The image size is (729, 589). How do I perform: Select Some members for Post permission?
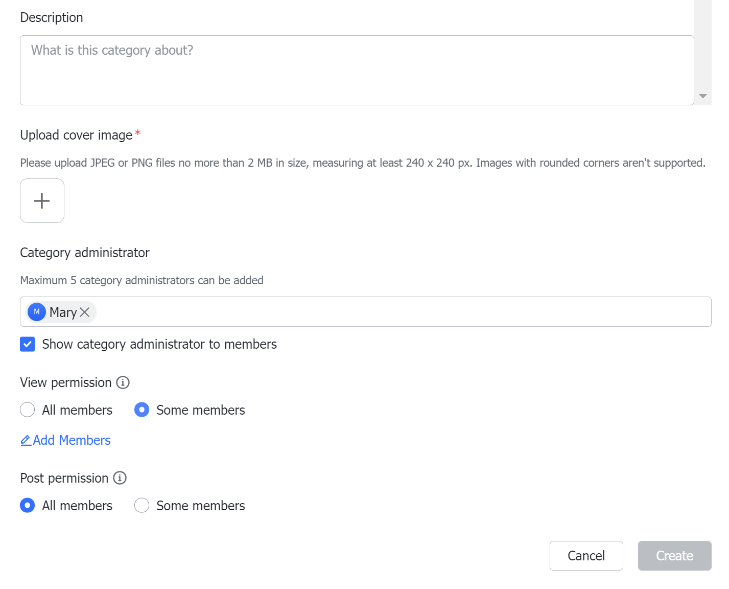tap(142, 506)
